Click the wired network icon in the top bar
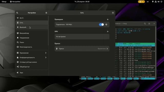 pos(156,2)
